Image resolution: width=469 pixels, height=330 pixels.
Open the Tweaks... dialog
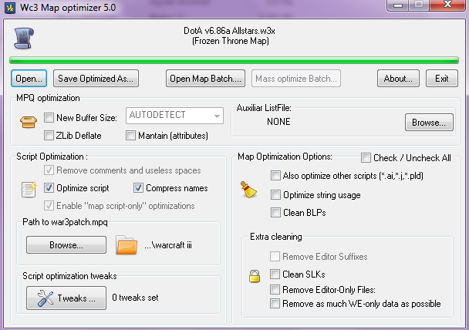[x=66, y=298]
